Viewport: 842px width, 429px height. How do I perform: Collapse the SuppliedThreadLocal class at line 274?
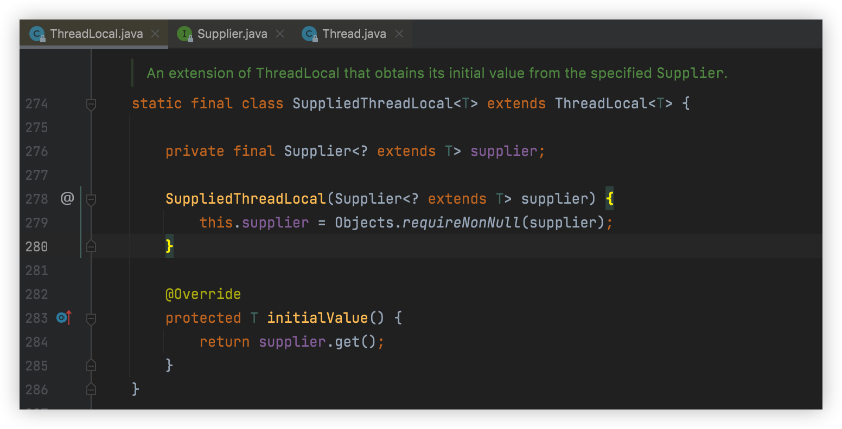(91, 104)
